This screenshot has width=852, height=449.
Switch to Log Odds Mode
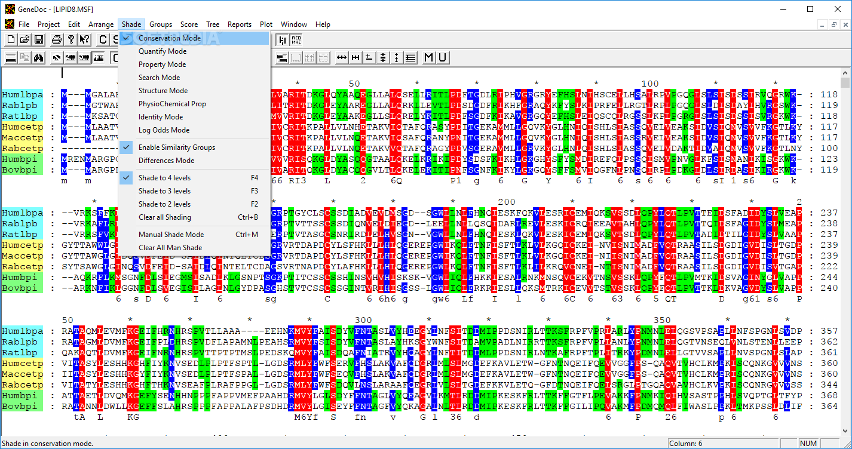point(194,130)
